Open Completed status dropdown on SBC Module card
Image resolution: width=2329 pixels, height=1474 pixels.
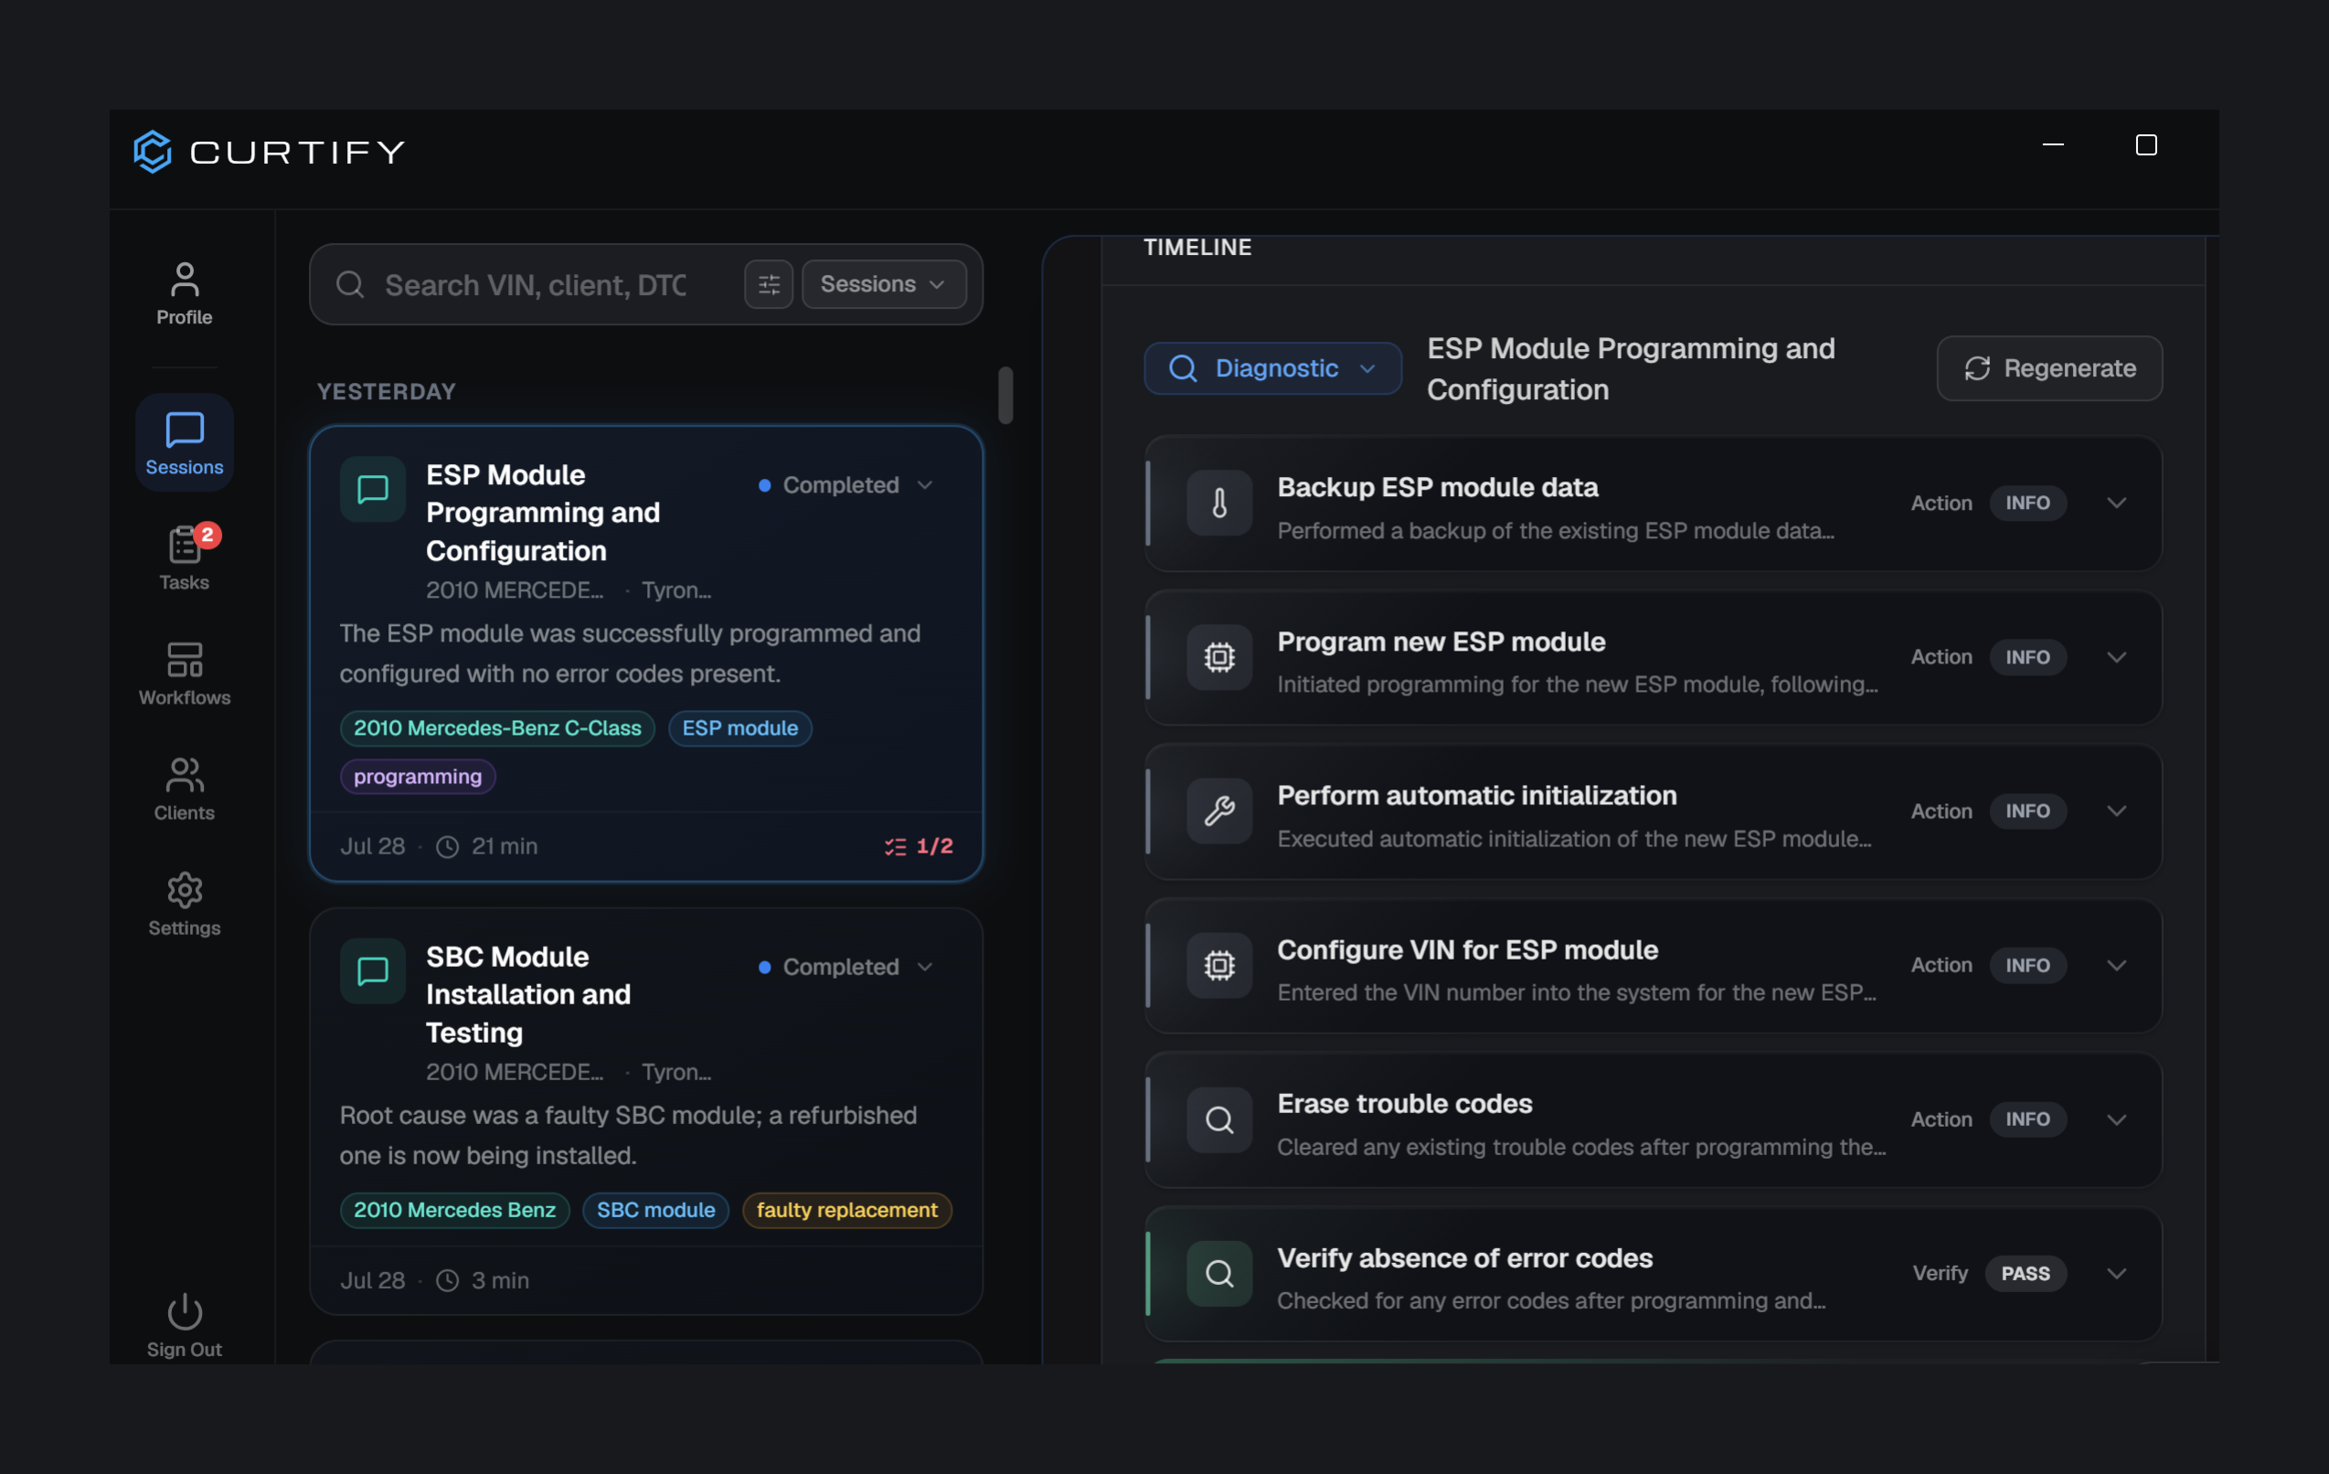click(x=846, y=967)
